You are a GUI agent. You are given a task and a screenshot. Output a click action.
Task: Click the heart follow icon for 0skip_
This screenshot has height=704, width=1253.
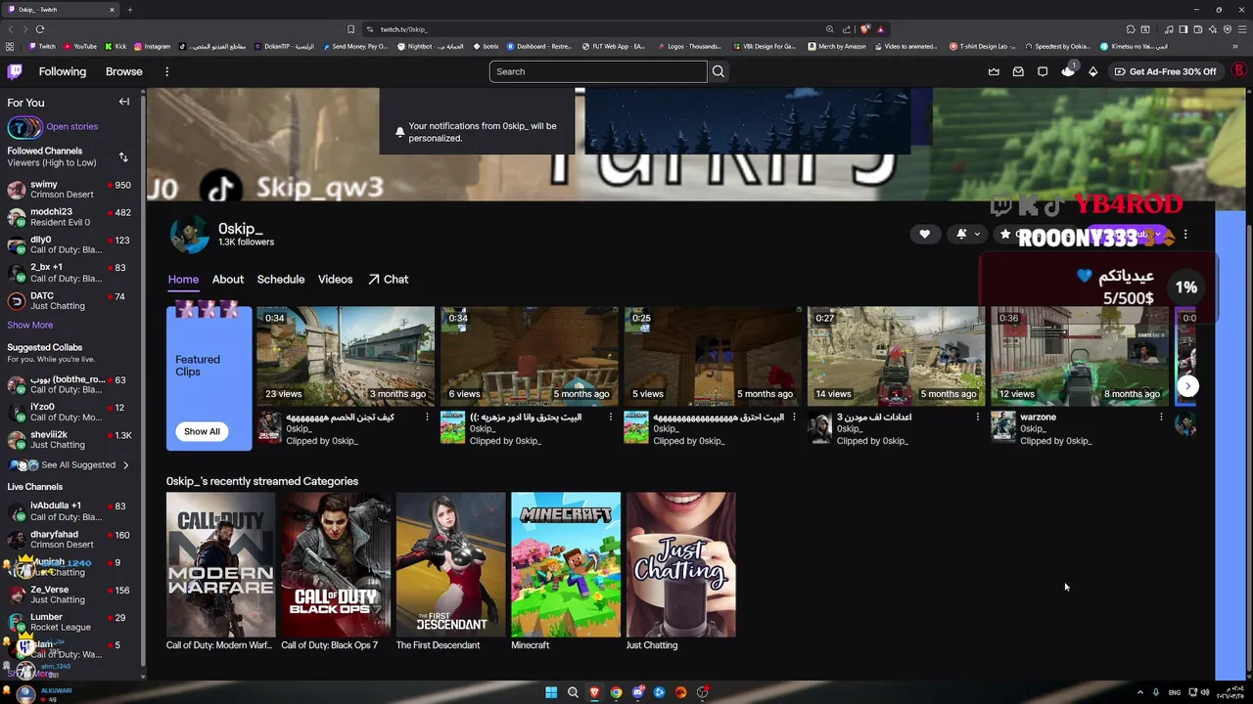(924, 234)
